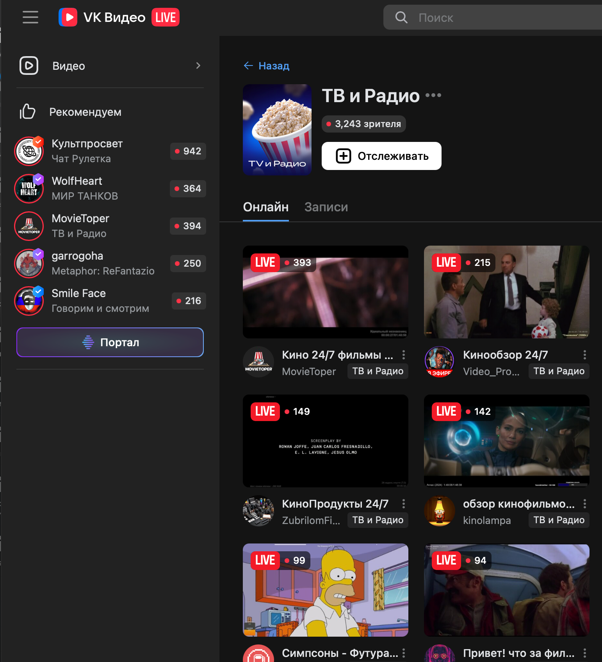Click the search magnifier icon
Viewport: 602px width, 662px height.
401,18
